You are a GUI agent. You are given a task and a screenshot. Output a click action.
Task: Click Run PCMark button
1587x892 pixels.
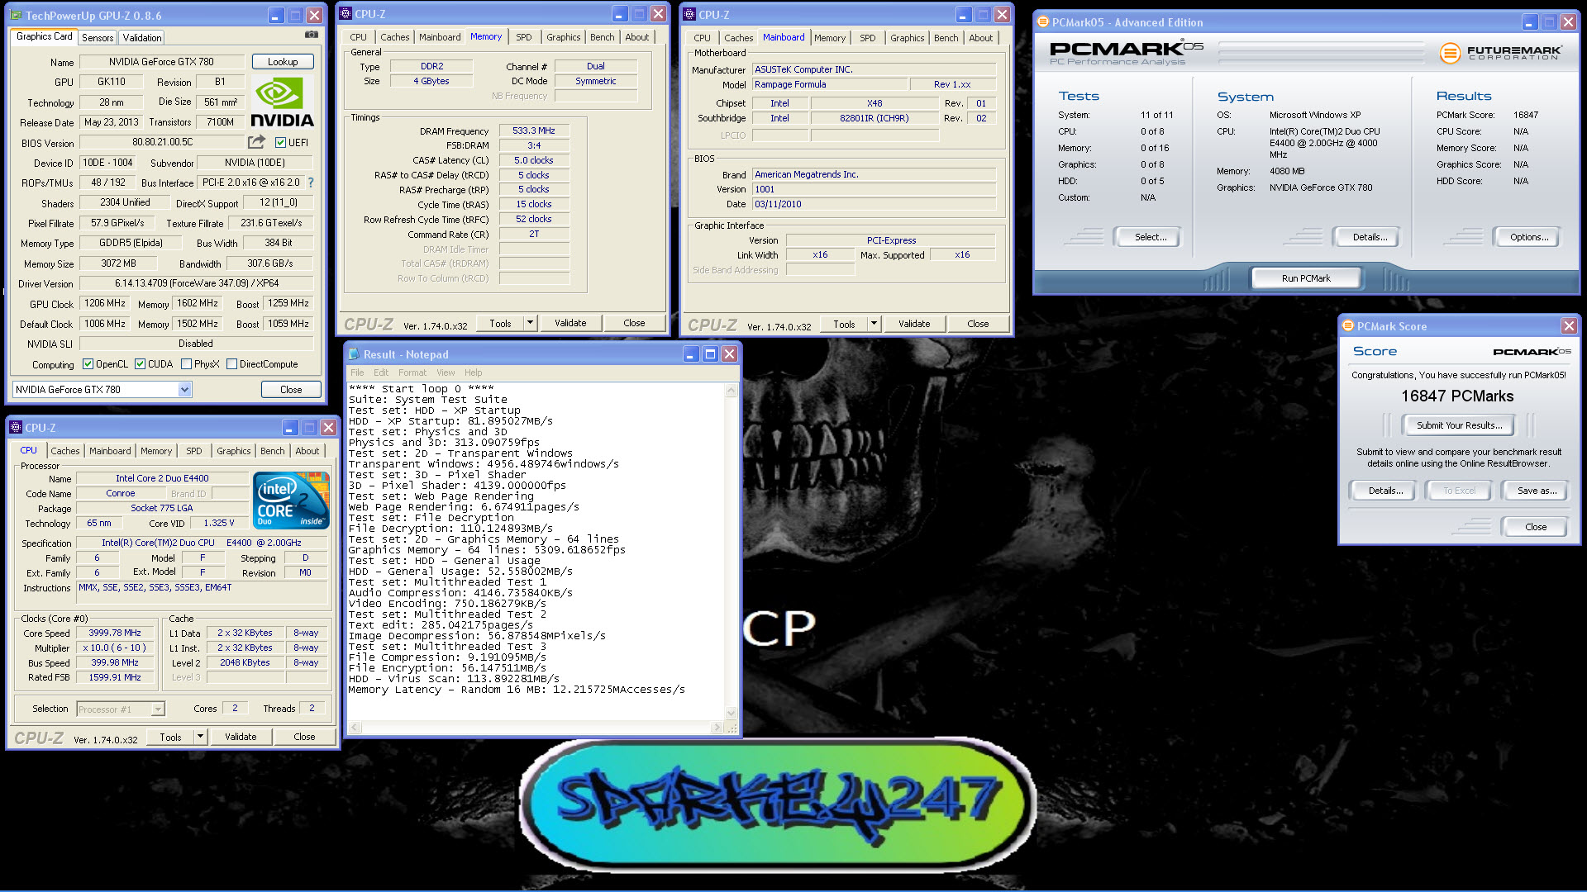coord(1306,278)
